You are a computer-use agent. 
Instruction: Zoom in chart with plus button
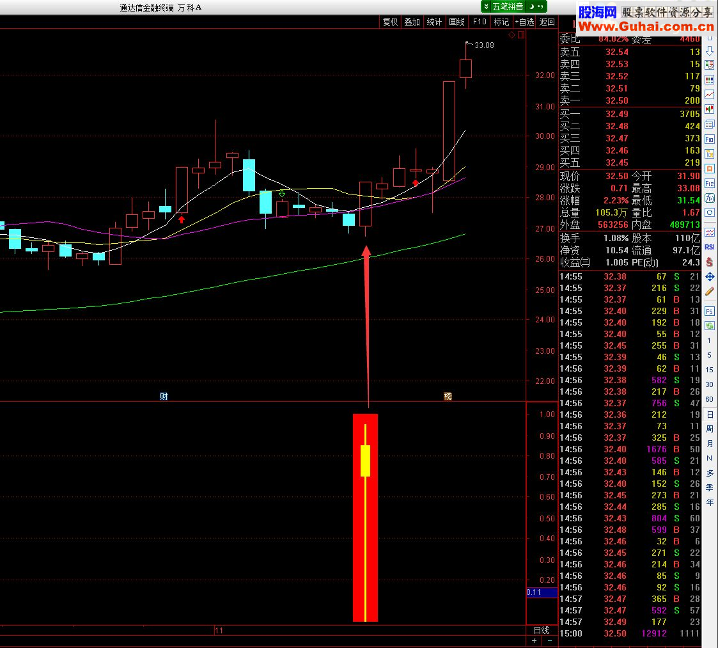click(x=534, y=641)
